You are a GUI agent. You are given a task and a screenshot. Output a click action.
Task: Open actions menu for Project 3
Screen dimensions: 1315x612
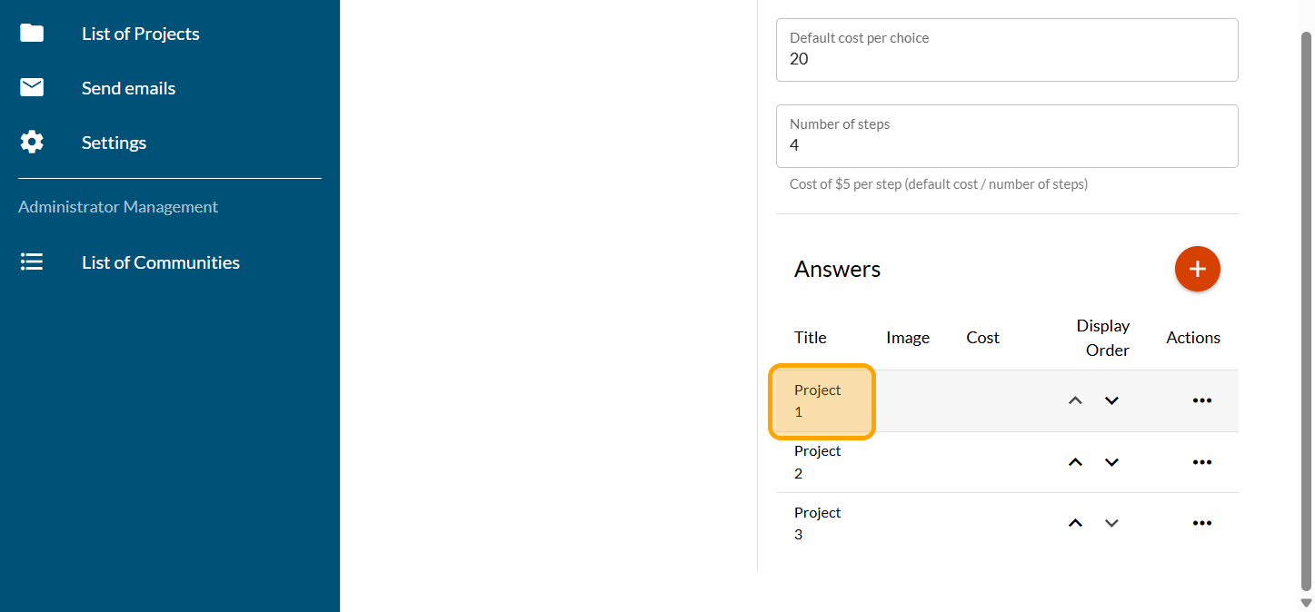1201,523
